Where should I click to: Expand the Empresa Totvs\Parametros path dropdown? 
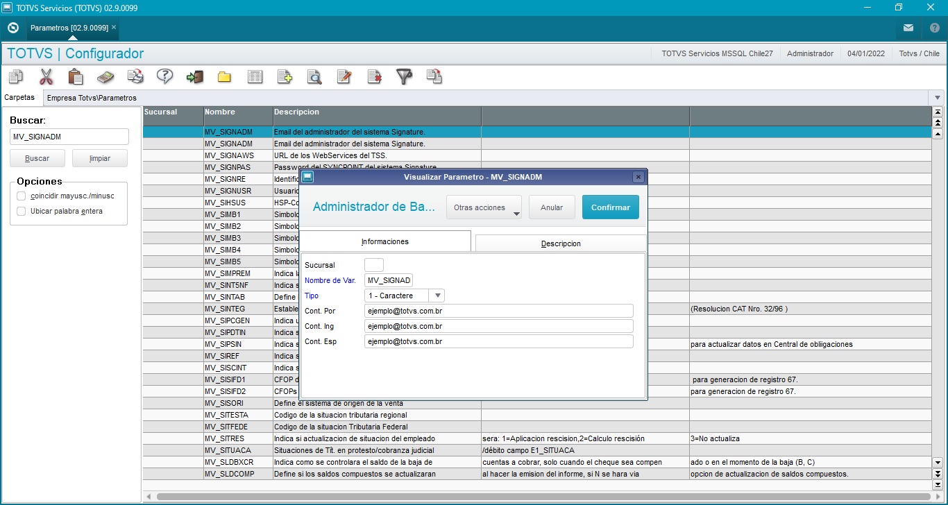(938, 98)
